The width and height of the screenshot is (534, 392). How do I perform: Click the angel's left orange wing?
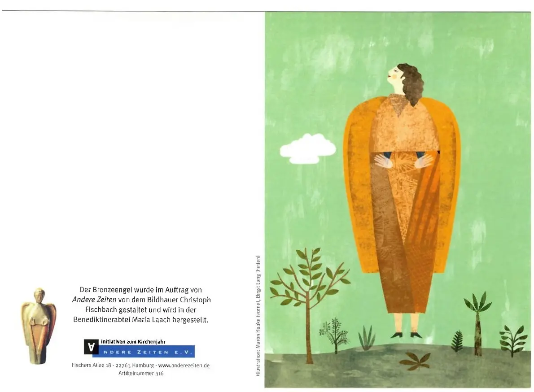[357, 184]
